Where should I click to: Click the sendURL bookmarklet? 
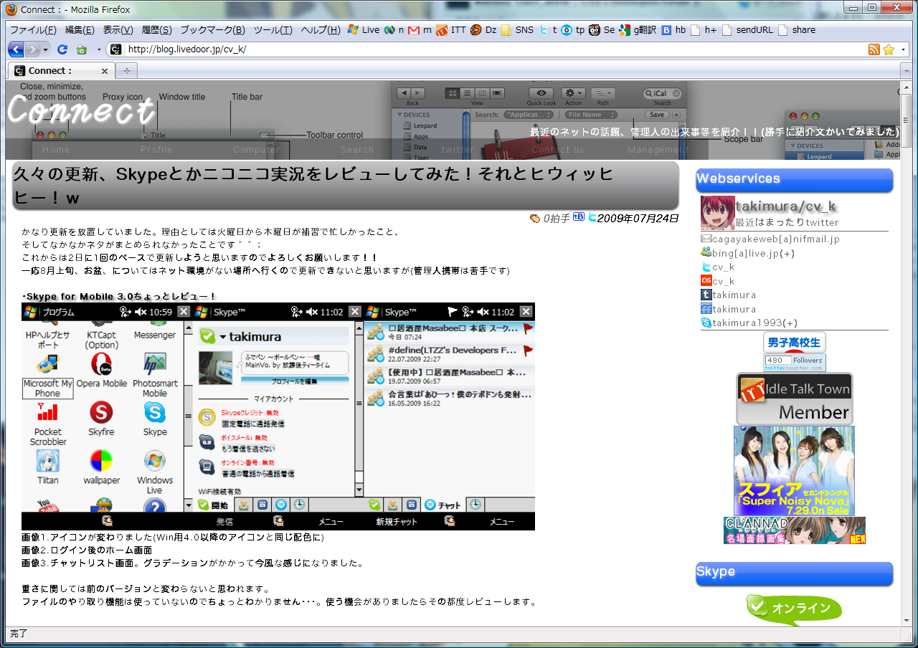click(748, 30)
